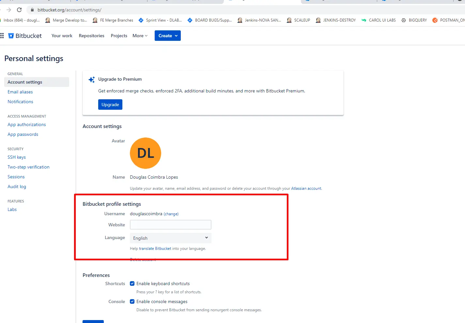
Task: Open the BIGQUERY bookmark
Action: [x=414, y=20]
